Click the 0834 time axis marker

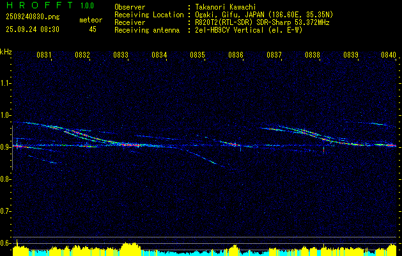click(x=159, y=54)
